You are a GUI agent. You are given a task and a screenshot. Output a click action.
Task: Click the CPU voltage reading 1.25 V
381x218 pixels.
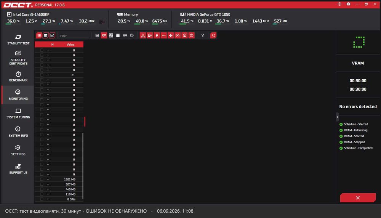tap(31, 21)
